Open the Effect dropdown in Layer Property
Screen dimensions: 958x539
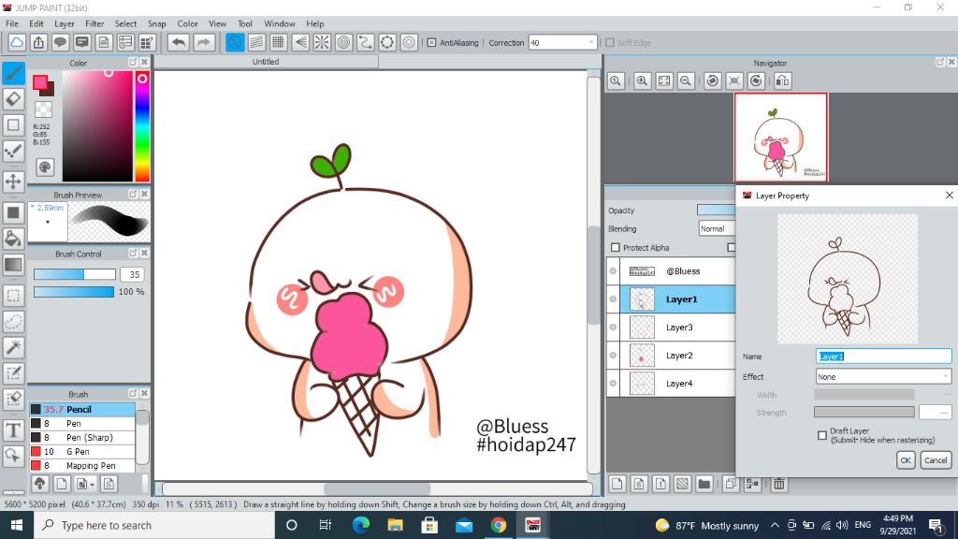[x=883, y=376]
